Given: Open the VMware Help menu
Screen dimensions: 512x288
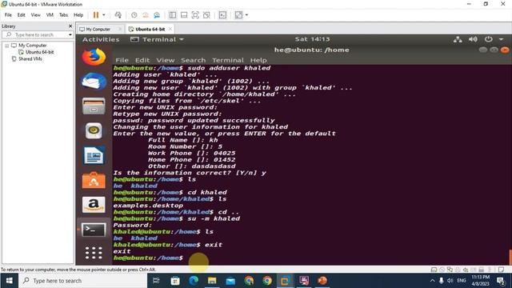Looking at the screenshot, I should [x=78, y=15].
